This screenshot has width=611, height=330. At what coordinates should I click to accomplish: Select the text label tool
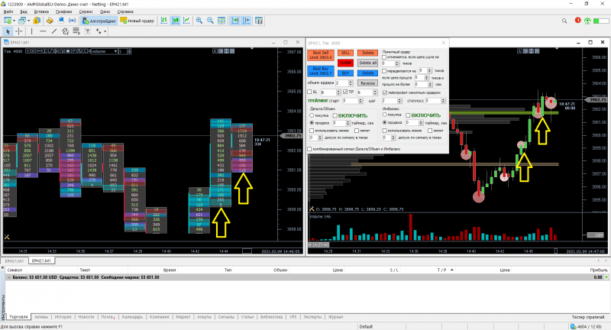(x=88, y=31)
